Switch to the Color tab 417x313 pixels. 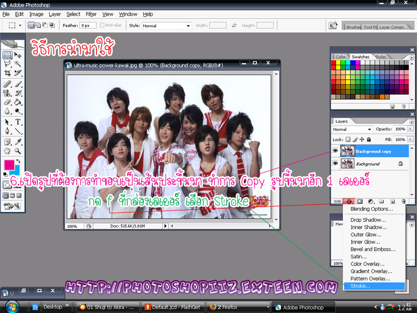340,57
